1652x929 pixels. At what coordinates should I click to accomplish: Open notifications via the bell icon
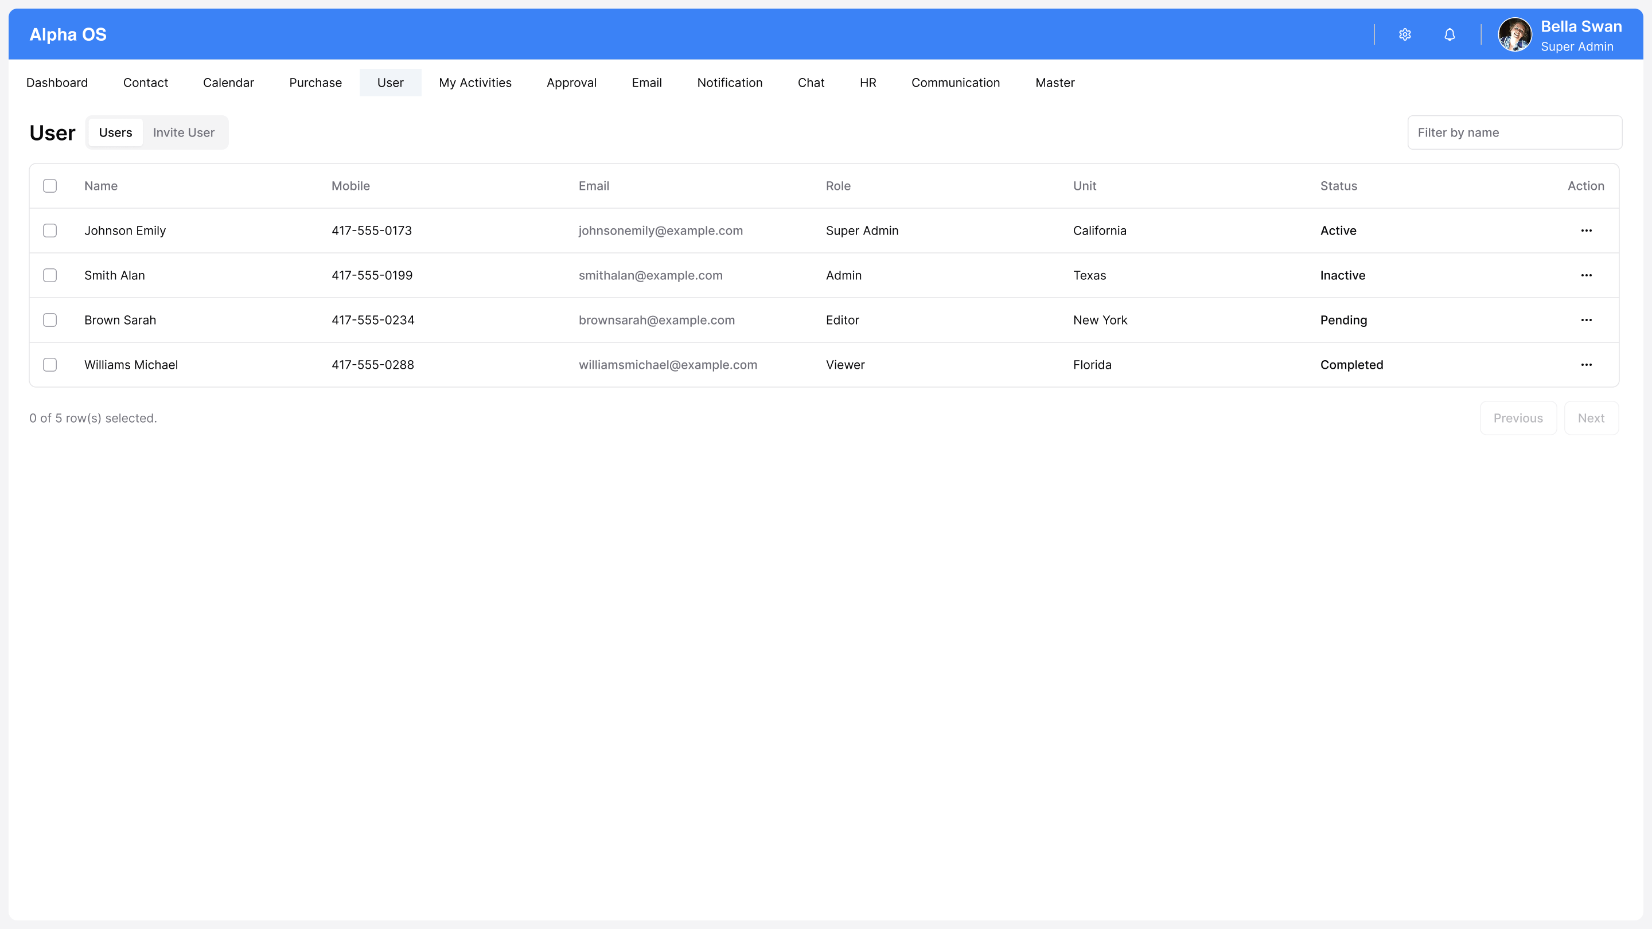[1450, 34]
